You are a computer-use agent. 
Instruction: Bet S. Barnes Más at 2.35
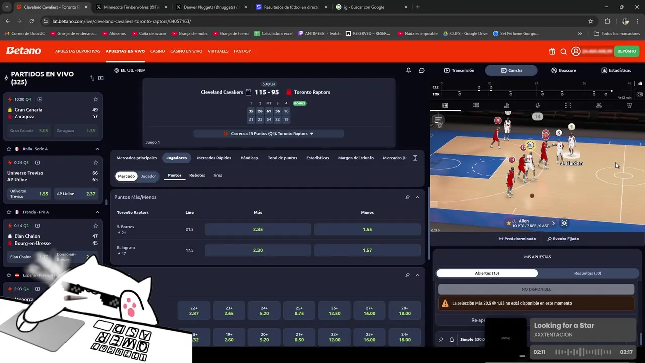[258, 229]
